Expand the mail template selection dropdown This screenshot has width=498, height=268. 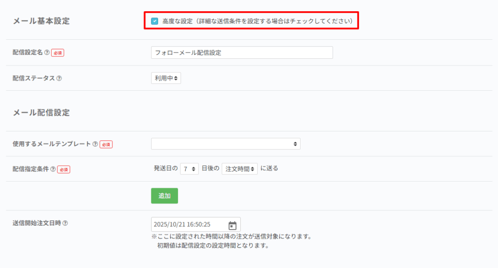(226, 144)
